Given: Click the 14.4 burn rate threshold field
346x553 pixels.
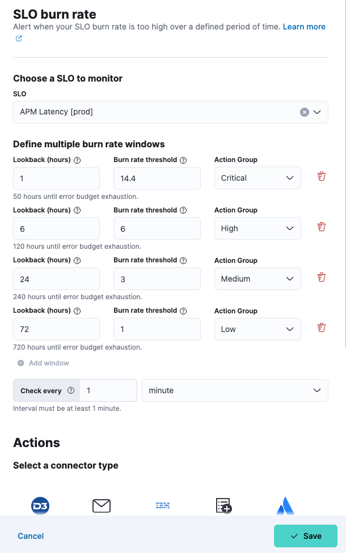Looking at the screenshot, I should (157, 178).
